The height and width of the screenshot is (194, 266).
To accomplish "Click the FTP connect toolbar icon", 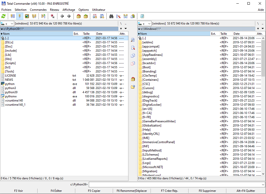I will (95, 16).
